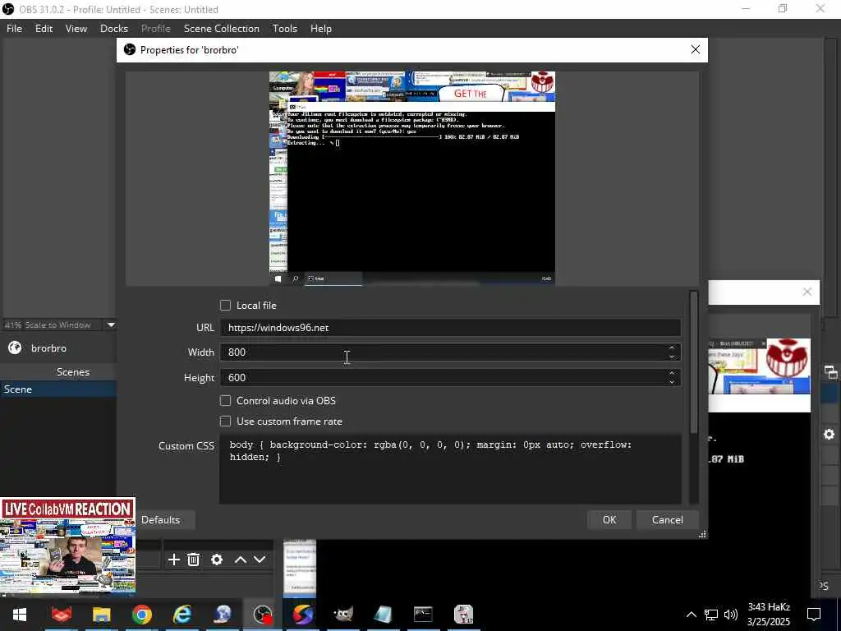This screenshot has width=841, height=631.
Task: Click the browser preview in the Properties dialog
Action: (x=412, y=177)
